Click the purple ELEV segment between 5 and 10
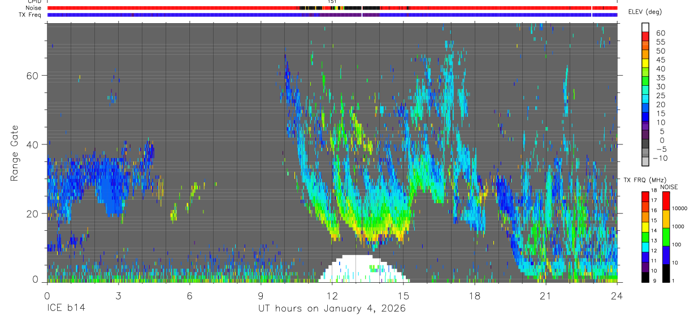Image resolution: width=694 pixels, height=320 pixels. click(645, 126)
